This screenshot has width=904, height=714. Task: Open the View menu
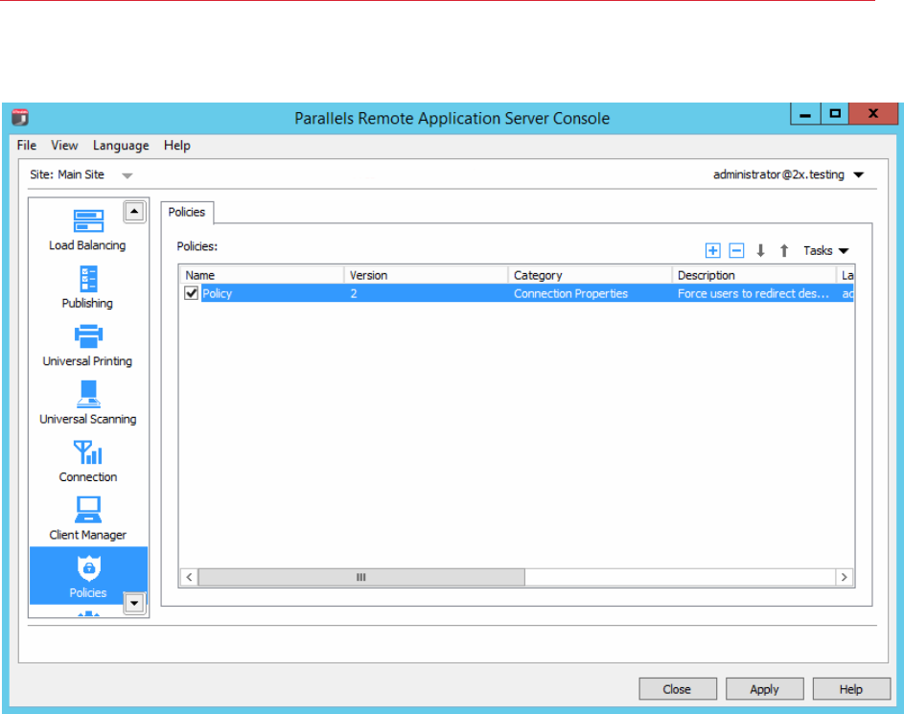(x=64, y=146)
